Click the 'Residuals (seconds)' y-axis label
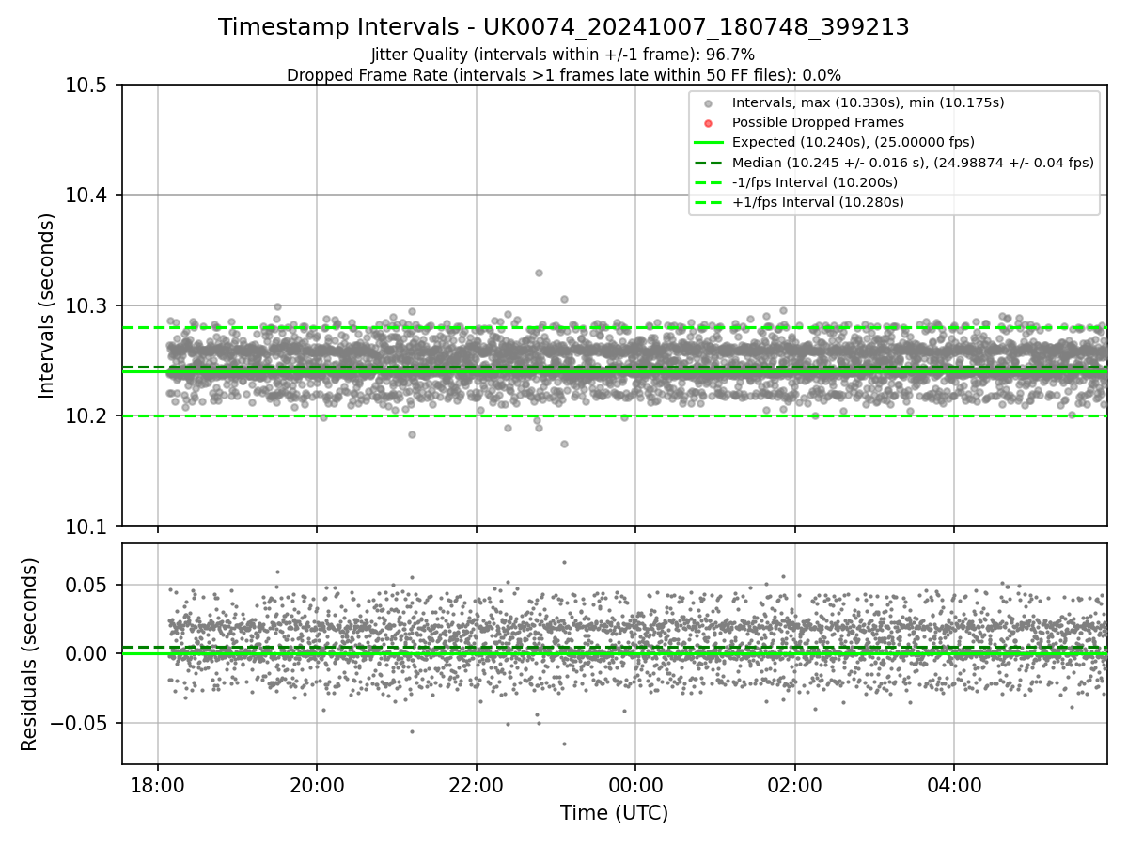1128x846 pixels. [29, 654]
